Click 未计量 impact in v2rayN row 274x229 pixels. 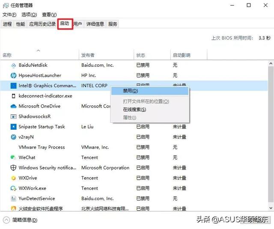coord(179,137)
